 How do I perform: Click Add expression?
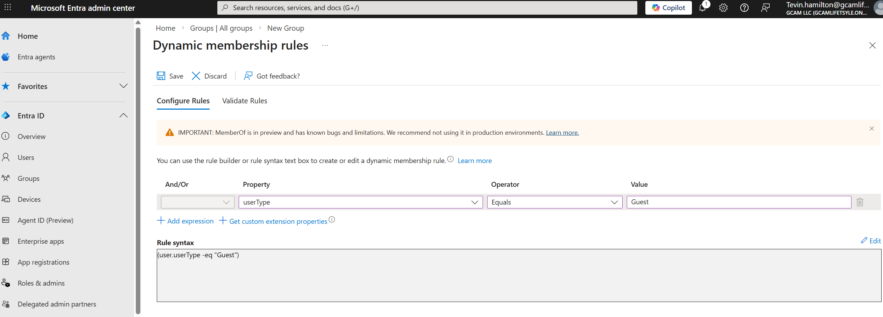click(x=185, y=221)
